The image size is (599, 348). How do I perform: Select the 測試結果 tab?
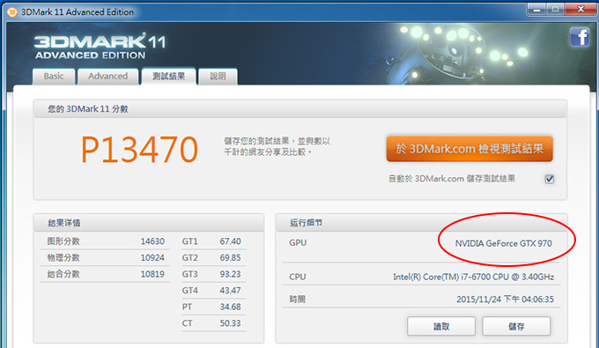(169, 77)
